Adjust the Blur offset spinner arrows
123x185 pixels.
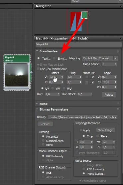click(91, 94)
